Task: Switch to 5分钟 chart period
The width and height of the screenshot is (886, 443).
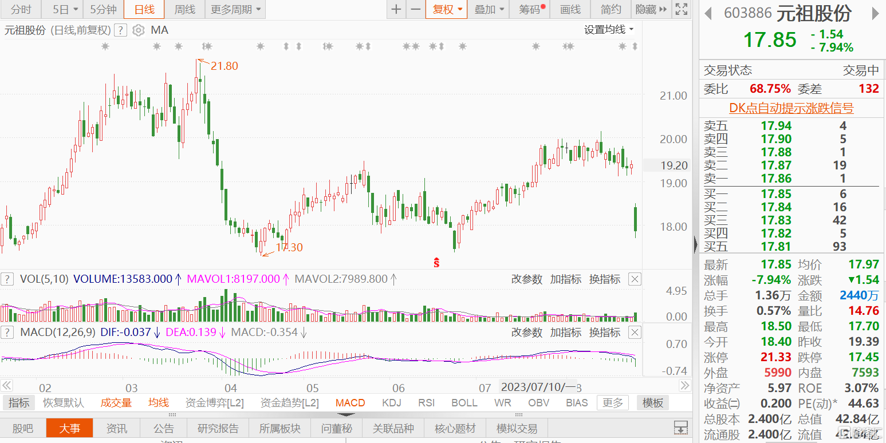Action: point(103,9)
